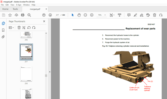
Task: Rotate page with main toolbar rotate icon
Action: click(161, 15)
